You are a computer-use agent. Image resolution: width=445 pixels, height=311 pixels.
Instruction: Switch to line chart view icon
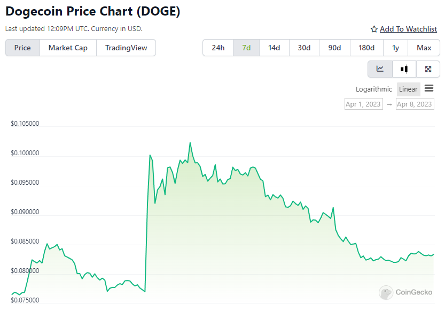click(380, 69)
